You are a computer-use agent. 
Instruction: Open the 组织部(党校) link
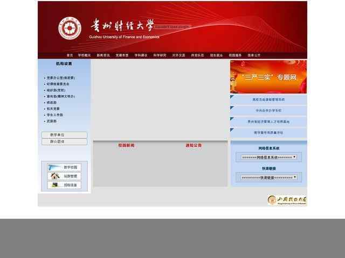pos(56,90)
